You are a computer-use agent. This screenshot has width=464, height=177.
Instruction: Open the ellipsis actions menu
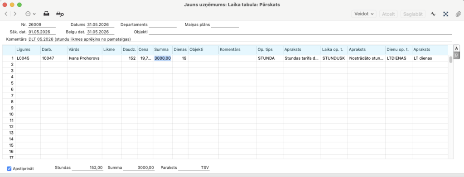30,14
